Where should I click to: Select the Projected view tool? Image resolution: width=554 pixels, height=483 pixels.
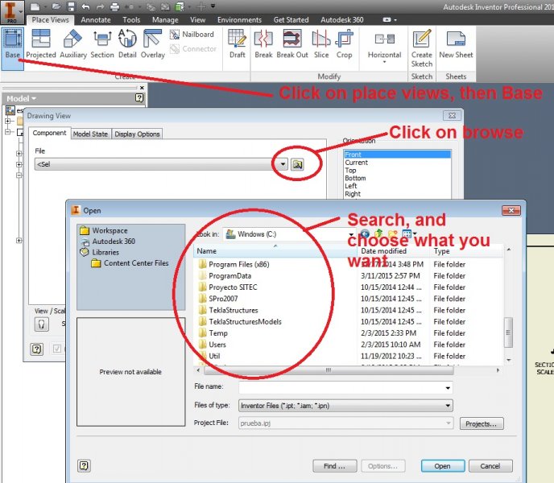(x=41, y=44)
